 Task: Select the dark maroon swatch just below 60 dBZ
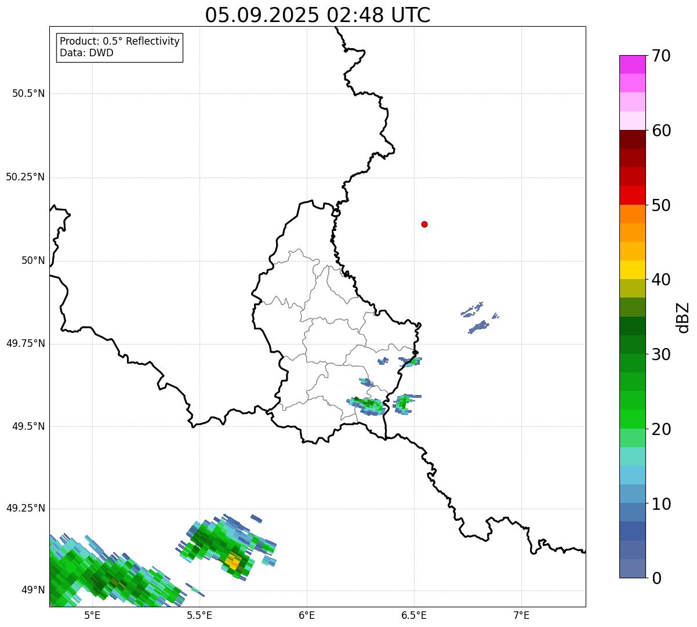[x=633, y=139]
